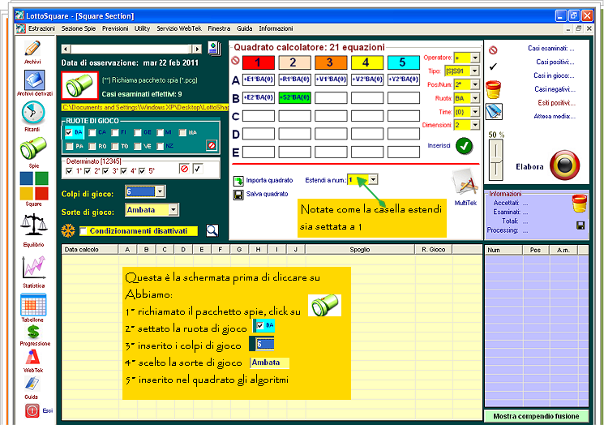Open the Archivi pencil icon in sidebar
Screen dimensions: 604x425
pos(32,49)
